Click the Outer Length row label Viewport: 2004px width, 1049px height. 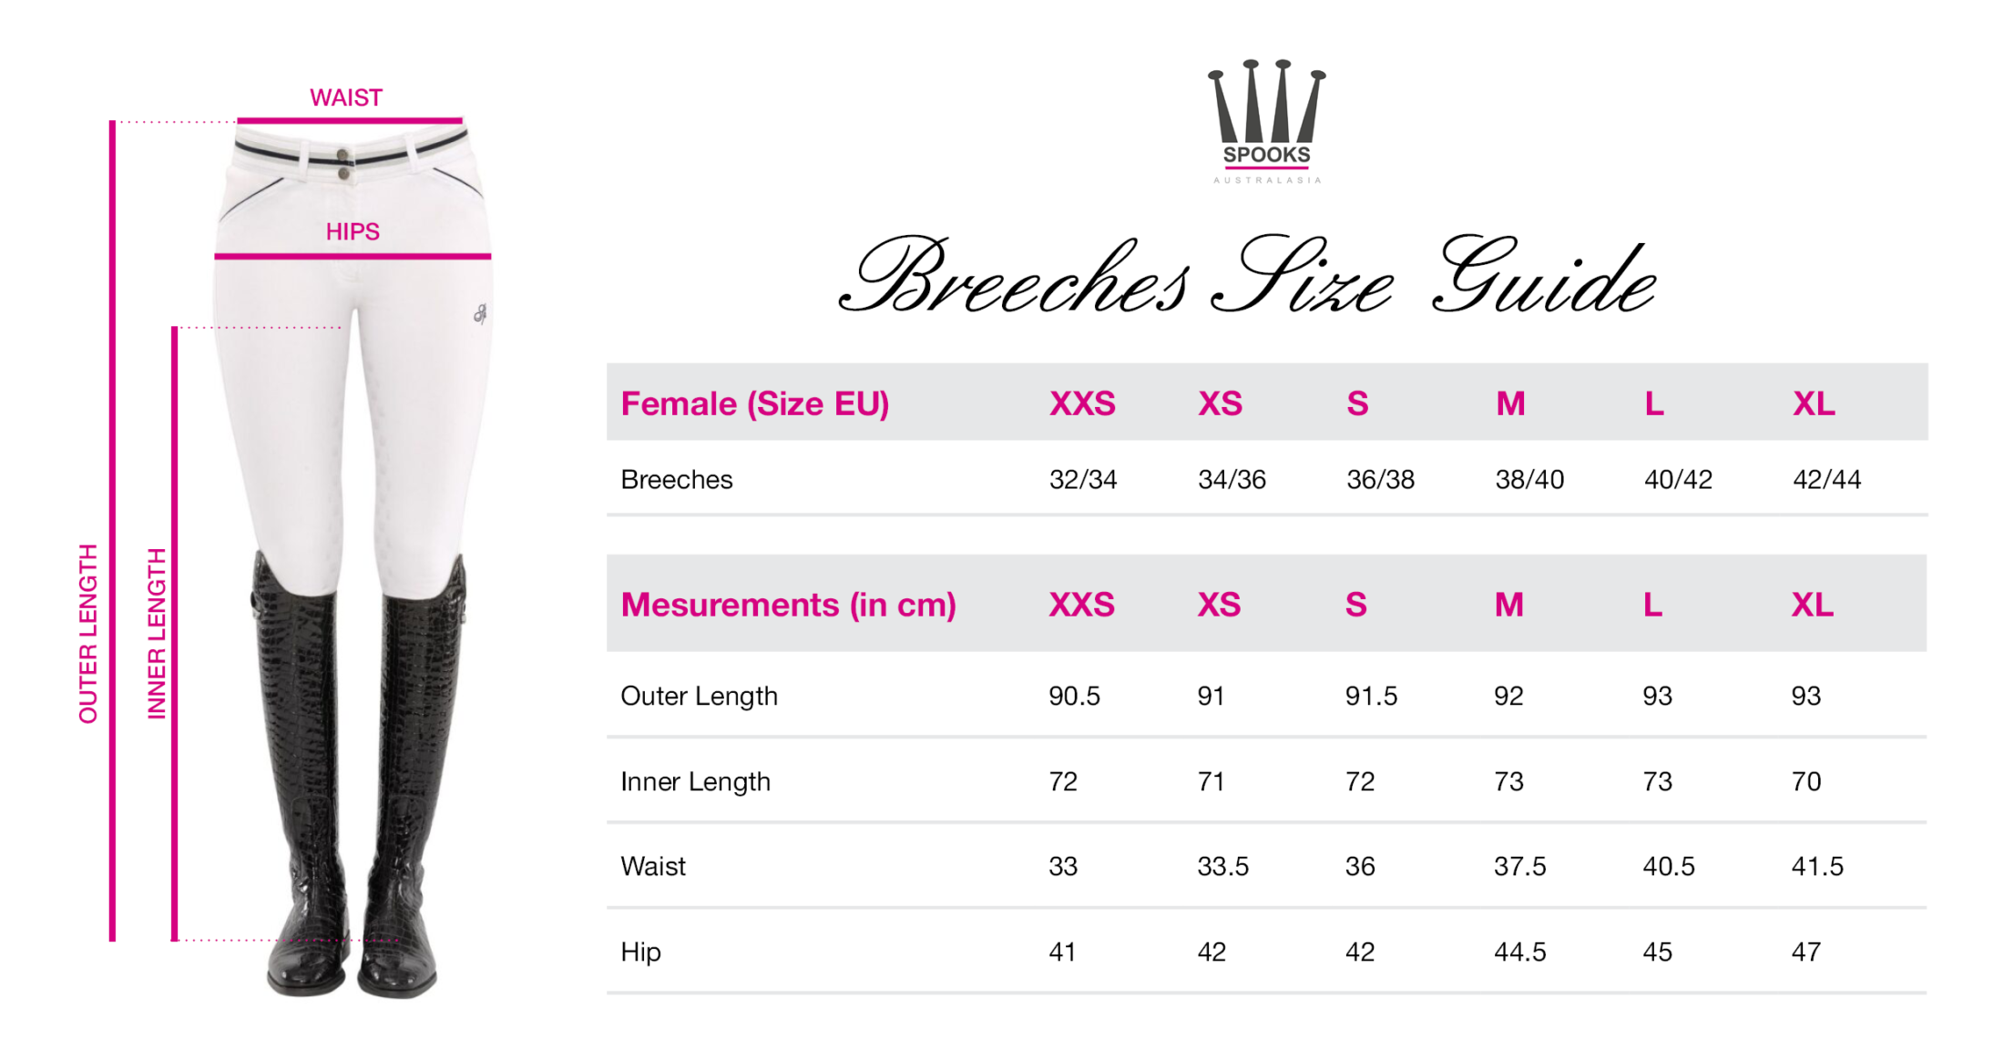699,697
